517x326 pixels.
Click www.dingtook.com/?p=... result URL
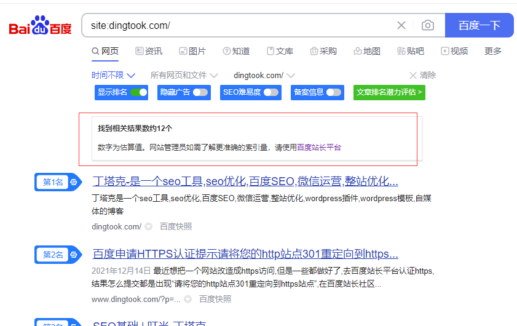(x=136, y=300)
